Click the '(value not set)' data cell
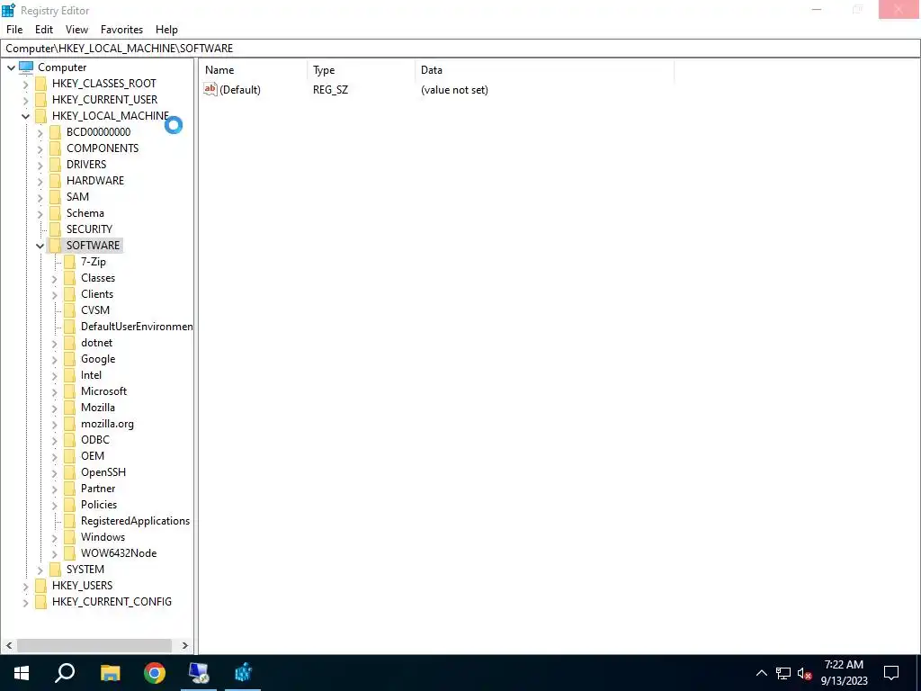921x691 pixels. point(454,90)
